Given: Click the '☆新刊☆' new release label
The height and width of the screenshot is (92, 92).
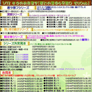Looking at the screenshot, I should [85, 40].
